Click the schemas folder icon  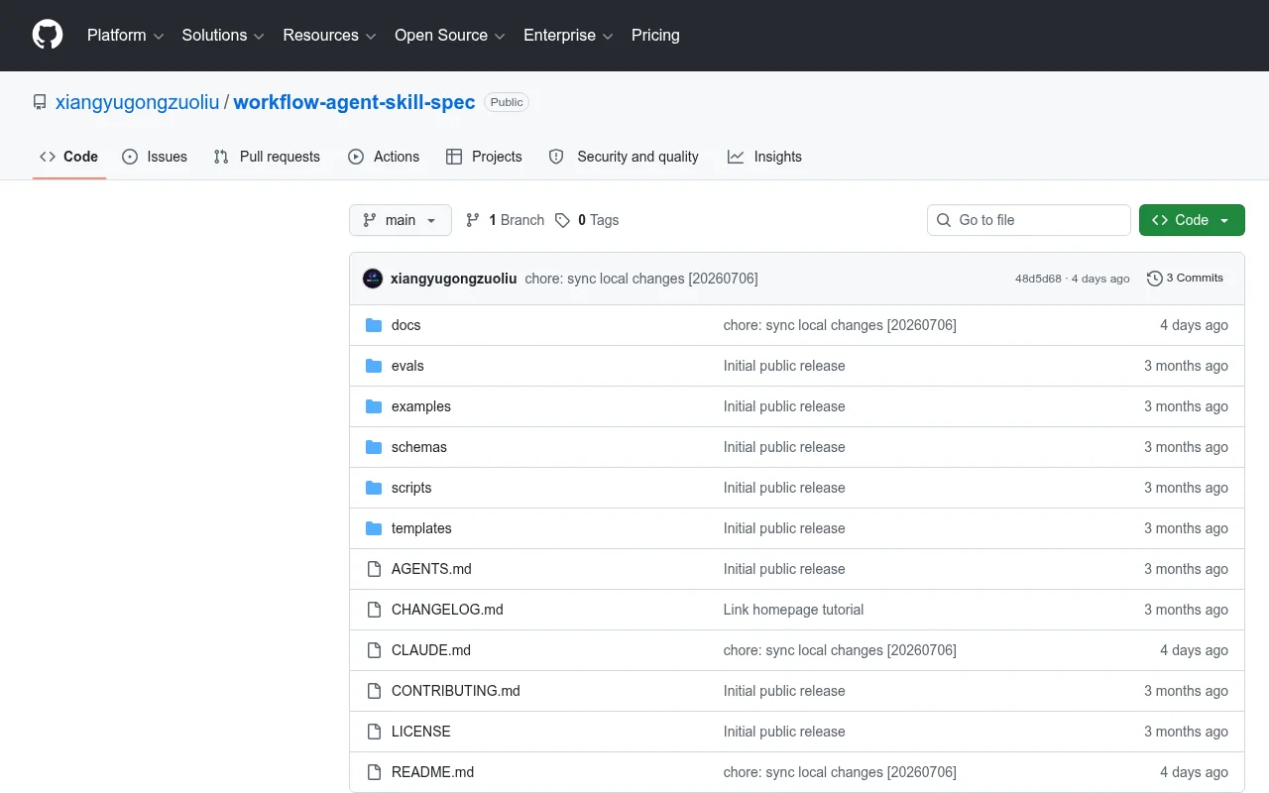[374, 447]
